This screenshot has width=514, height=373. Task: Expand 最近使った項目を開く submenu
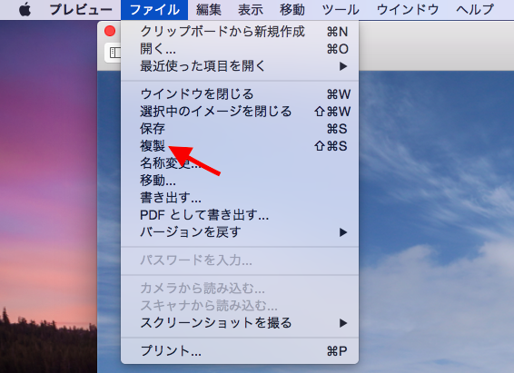click(x=240, y=66)
